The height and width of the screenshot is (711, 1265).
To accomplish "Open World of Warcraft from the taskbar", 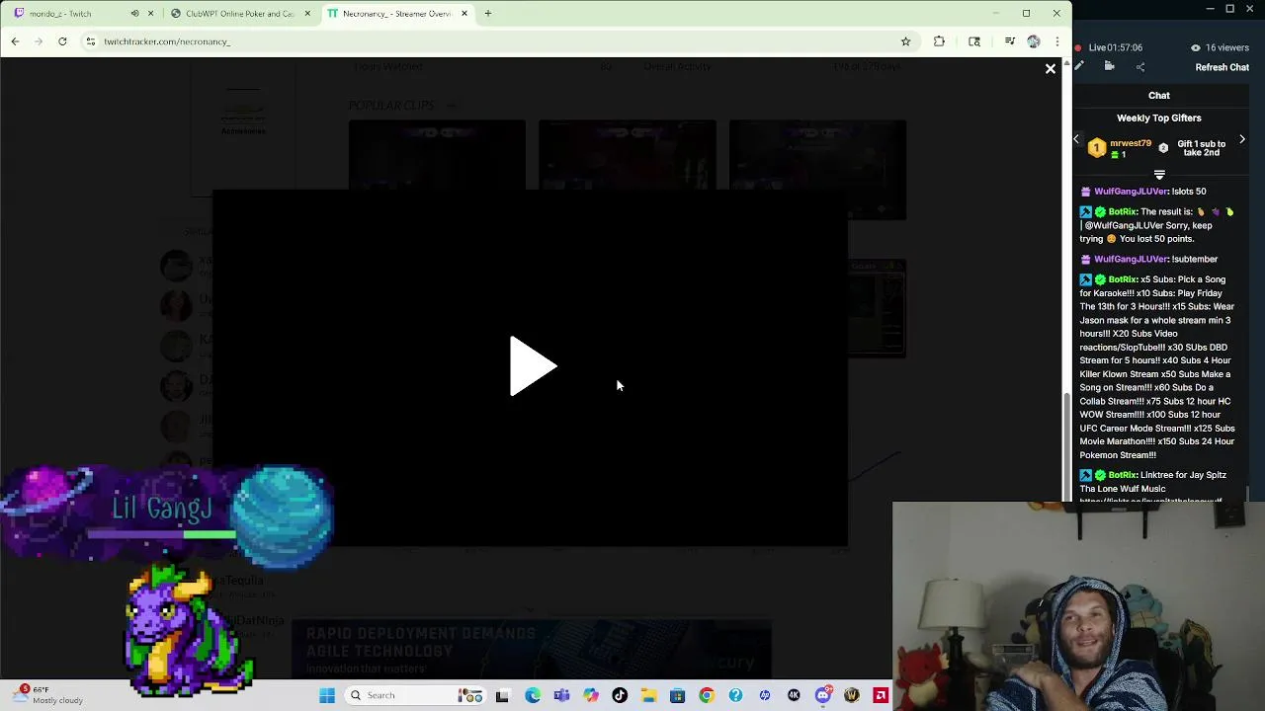I will (852, 695).
